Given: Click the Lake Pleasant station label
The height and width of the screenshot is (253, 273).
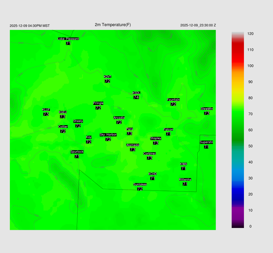Looking at the screenshot, I should [68, 39].
